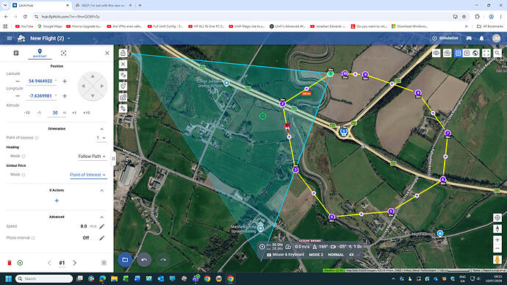Go to the next waypoint arrow

(75, 263)
